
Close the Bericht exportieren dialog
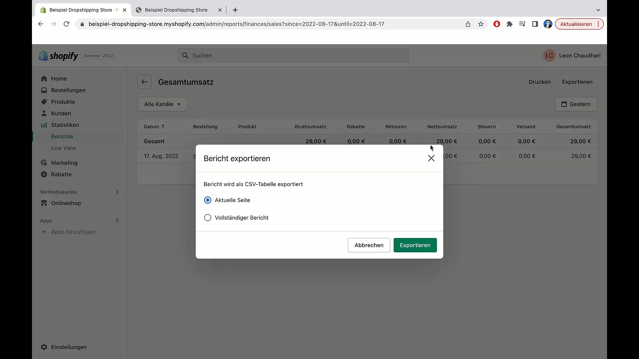[x=431, y=158]
